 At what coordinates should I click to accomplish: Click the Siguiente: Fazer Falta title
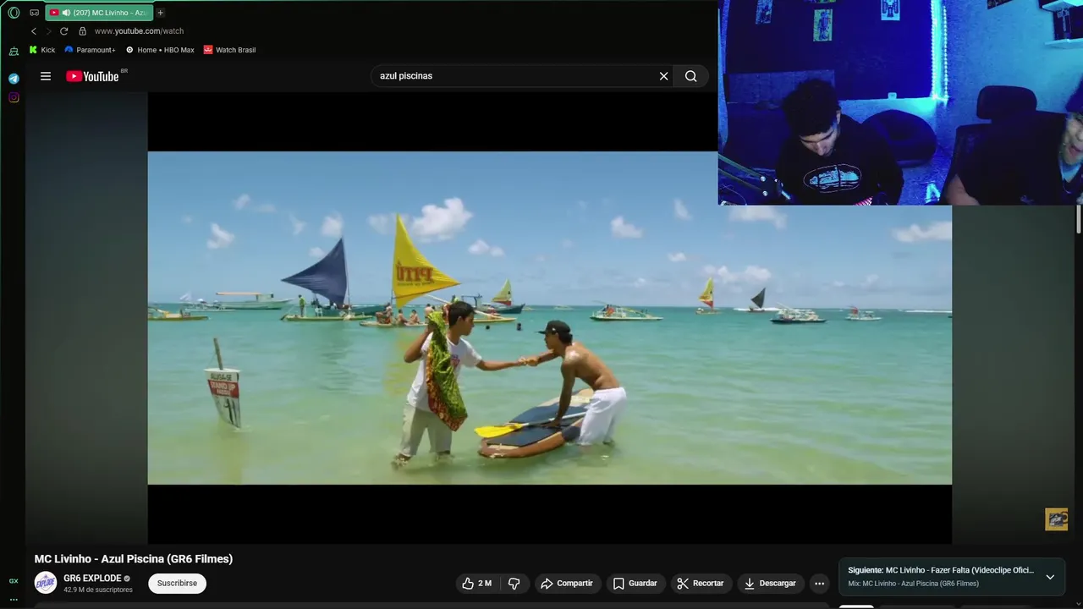point(941,570)
